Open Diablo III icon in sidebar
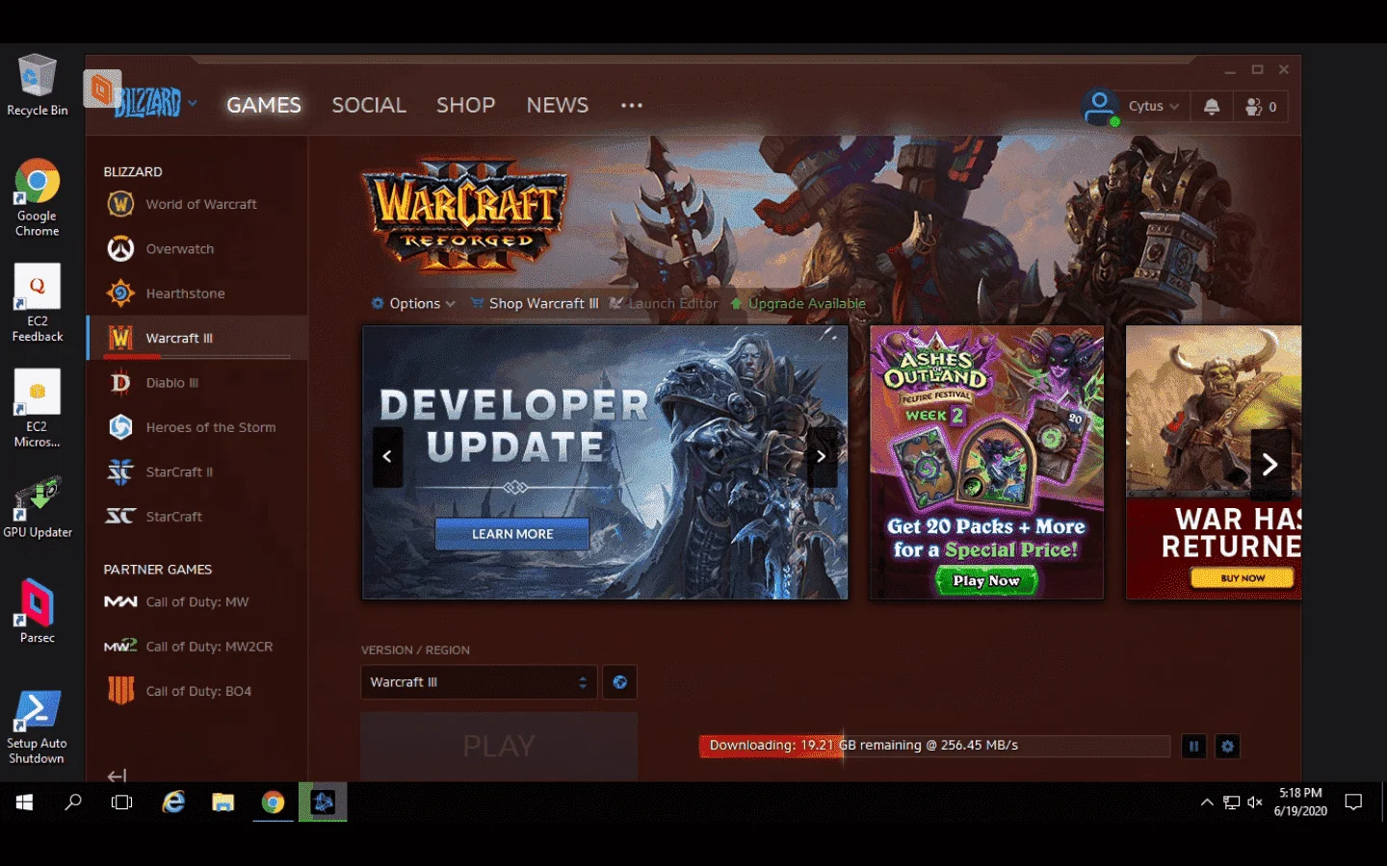1387x866 pixels. click(120, 382)
